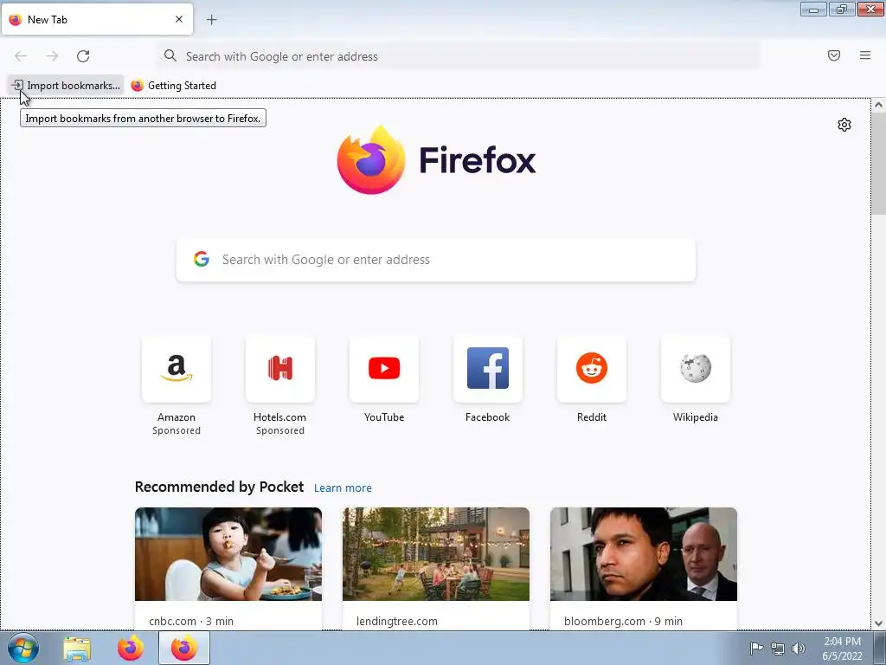Click the active Firefox taskbar button

[184, 648]
